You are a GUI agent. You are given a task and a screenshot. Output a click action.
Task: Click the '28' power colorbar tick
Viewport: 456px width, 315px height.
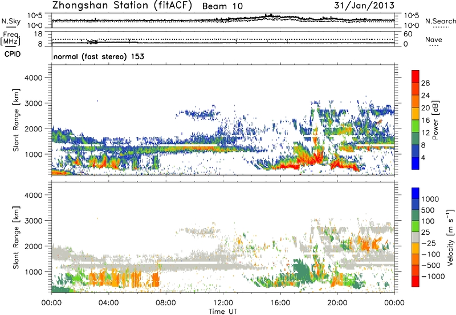[425, 83]
